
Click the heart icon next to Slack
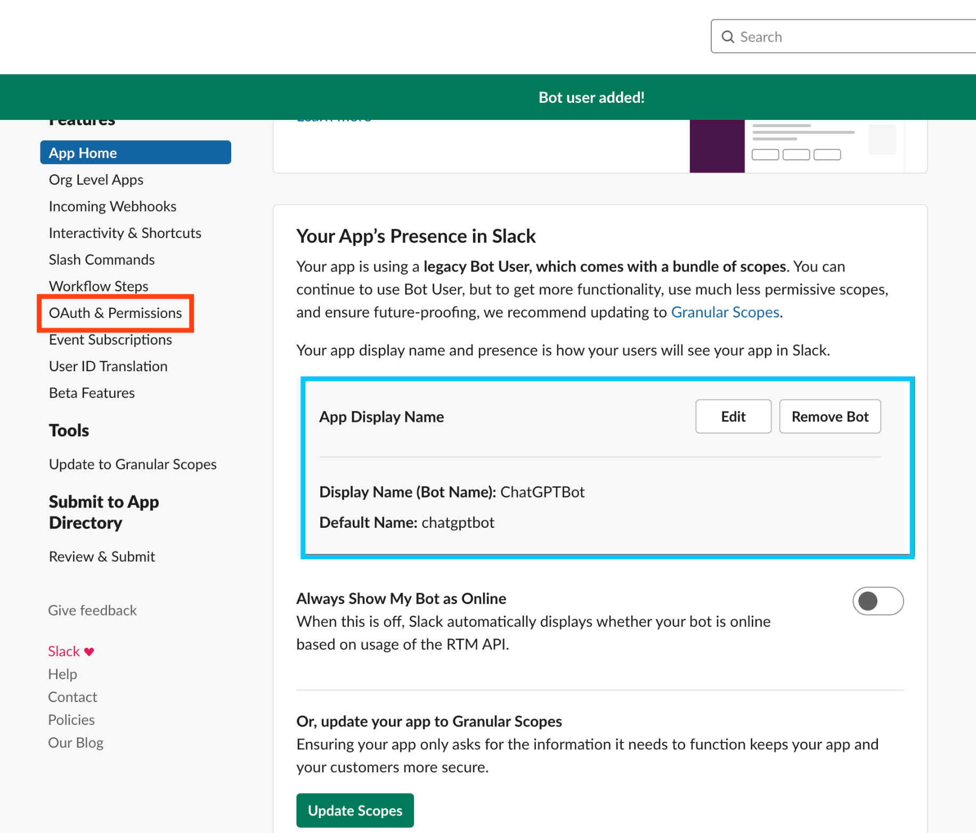(89, 651)
